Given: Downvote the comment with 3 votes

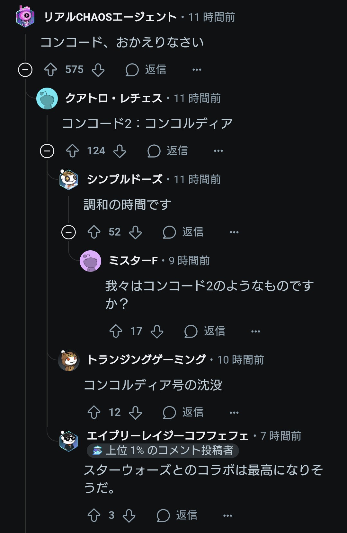Looking at the screenshot, I should (129, 515).
